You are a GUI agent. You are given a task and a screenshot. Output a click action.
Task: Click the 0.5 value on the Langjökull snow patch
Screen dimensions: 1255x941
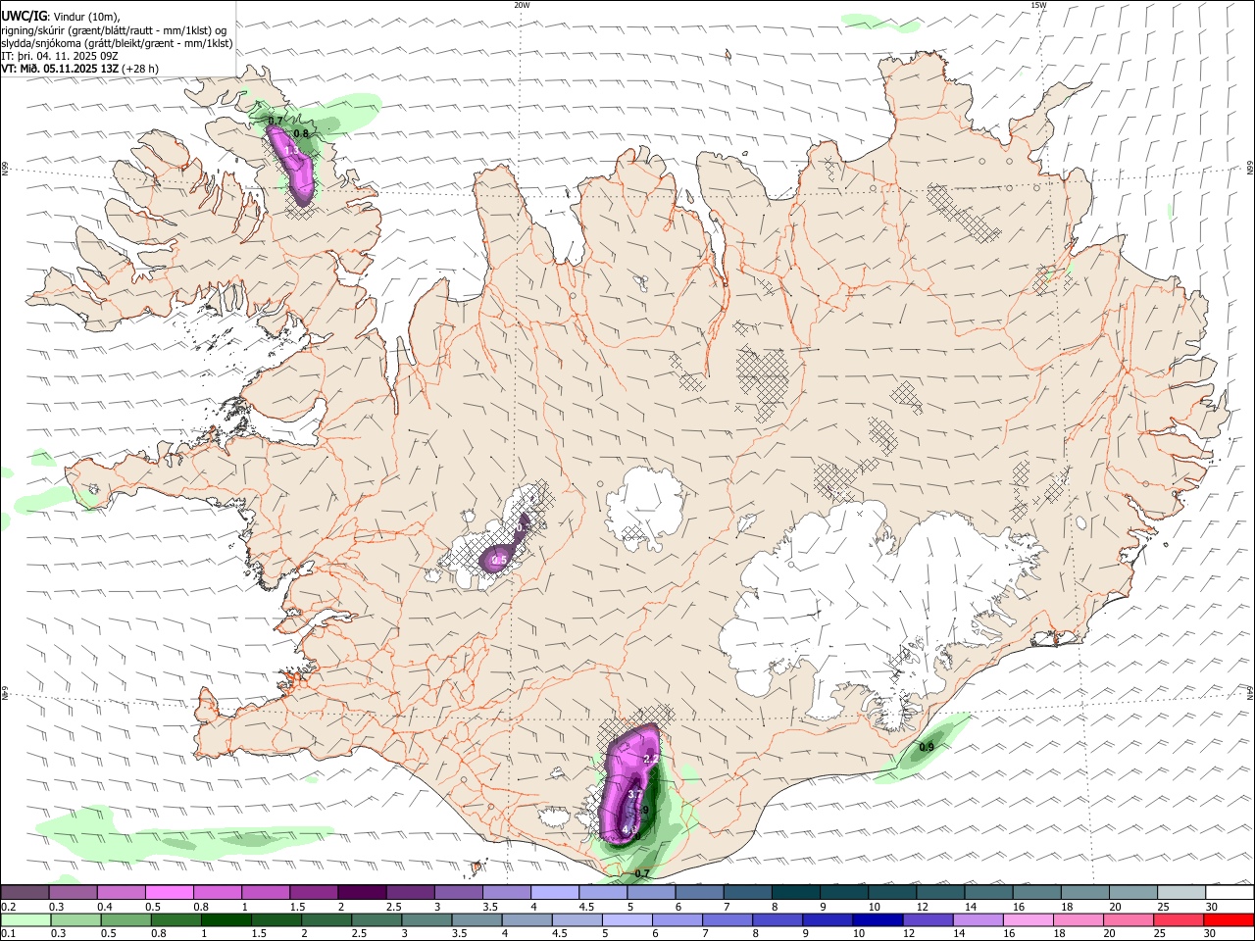499,561
